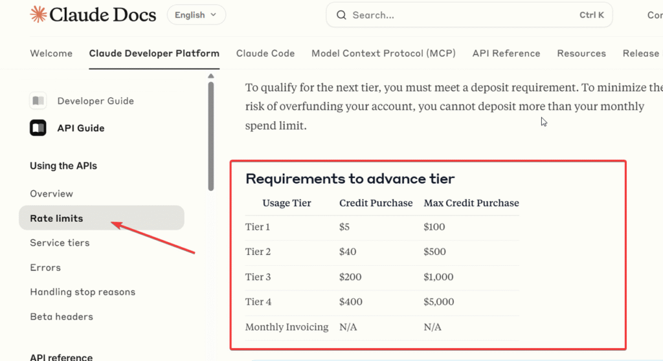663x361 pixels.
Task: Open the Beta headers link
Action: click(x=62, y=316)
